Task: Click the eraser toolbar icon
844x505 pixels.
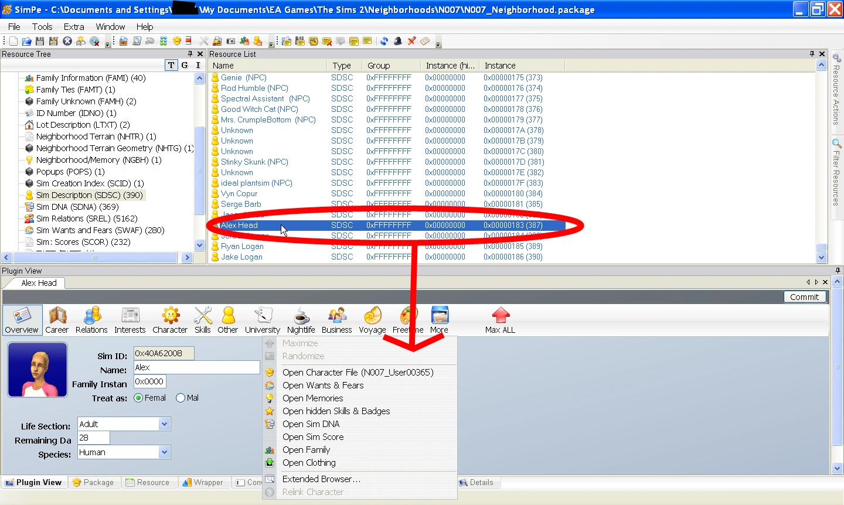Action: point(425,41)
